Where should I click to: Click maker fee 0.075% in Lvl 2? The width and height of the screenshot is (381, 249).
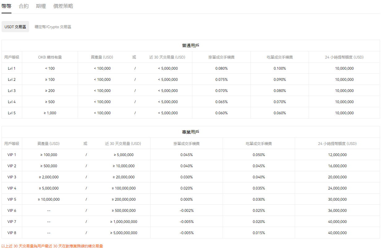tap(221, 80)
